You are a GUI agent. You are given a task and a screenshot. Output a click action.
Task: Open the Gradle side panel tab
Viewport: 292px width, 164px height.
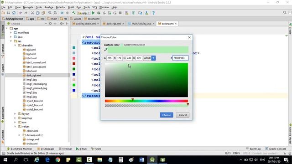290,29
